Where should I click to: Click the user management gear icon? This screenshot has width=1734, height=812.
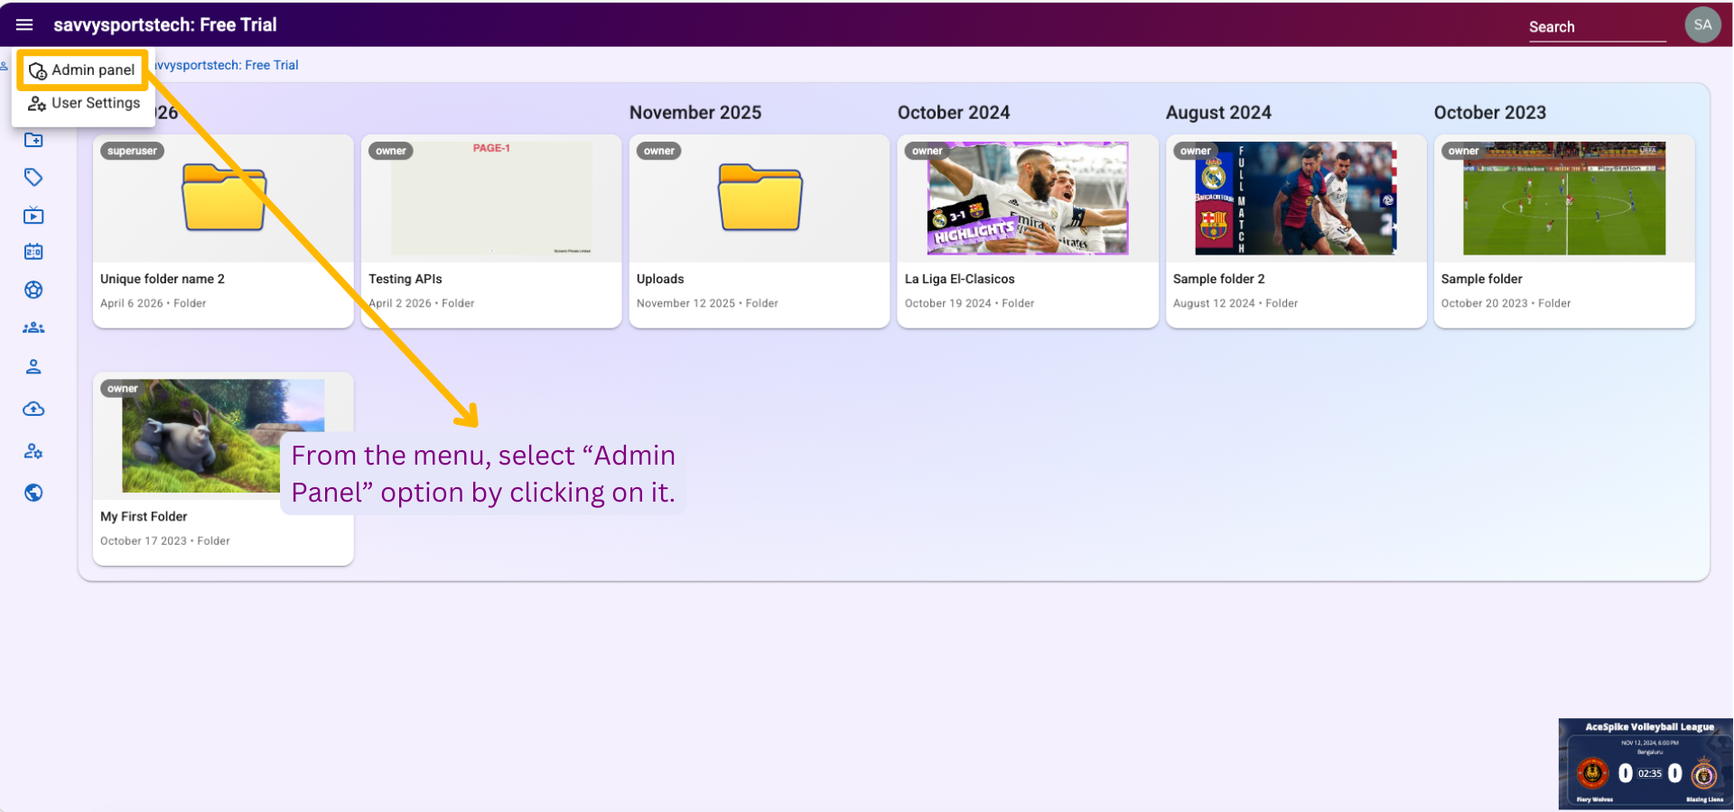pos(33,451)
